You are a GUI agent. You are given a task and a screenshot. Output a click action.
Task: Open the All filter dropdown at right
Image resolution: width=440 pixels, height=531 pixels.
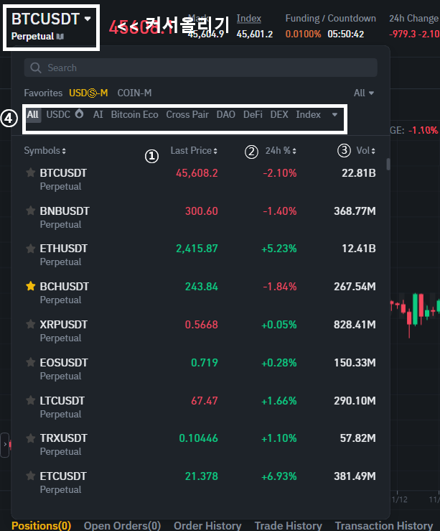[364, 93]
